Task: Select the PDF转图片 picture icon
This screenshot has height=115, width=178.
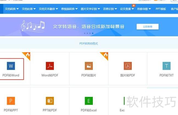Action: point(89,66)
